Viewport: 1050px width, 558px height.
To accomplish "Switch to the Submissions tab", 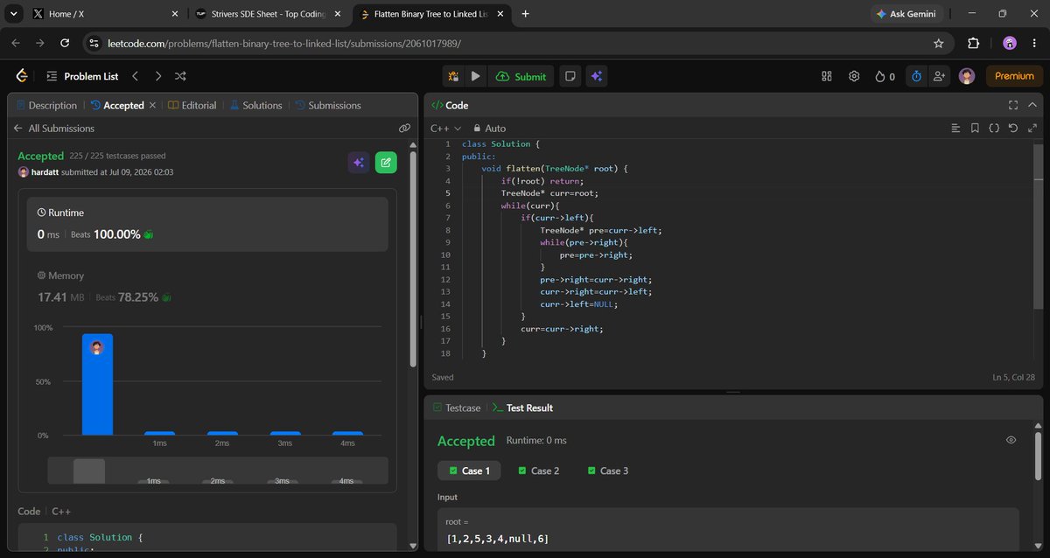I will point(328,105).
